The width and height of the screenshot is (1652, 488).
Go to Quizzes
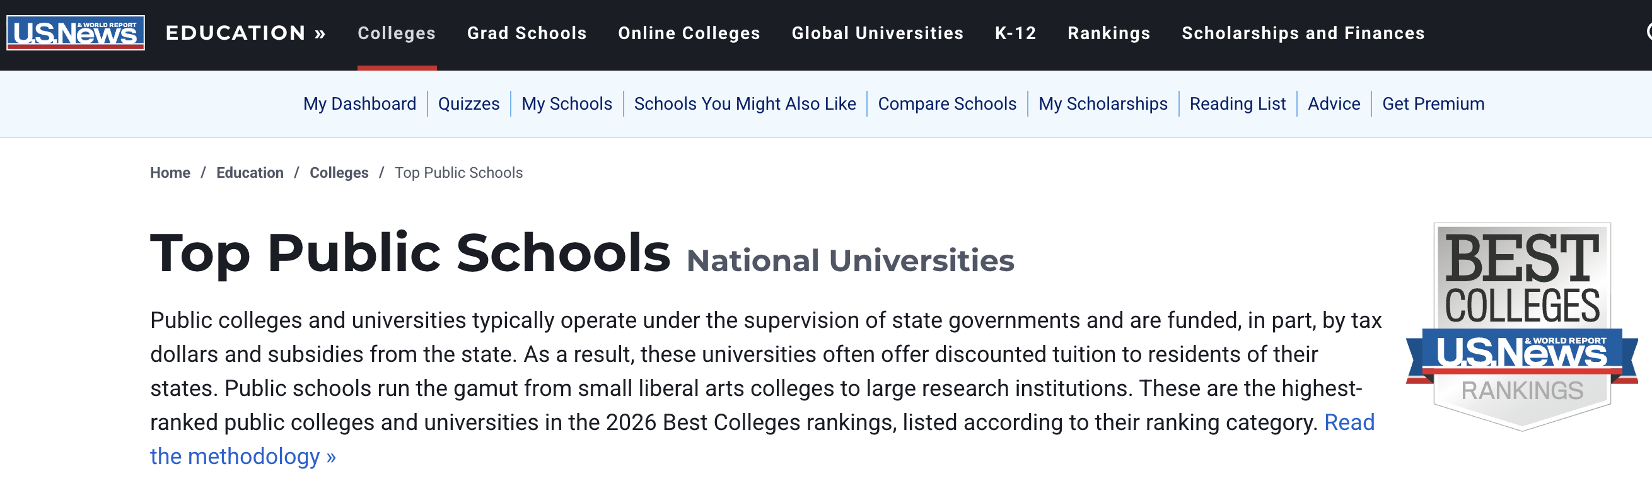point(468,103)
